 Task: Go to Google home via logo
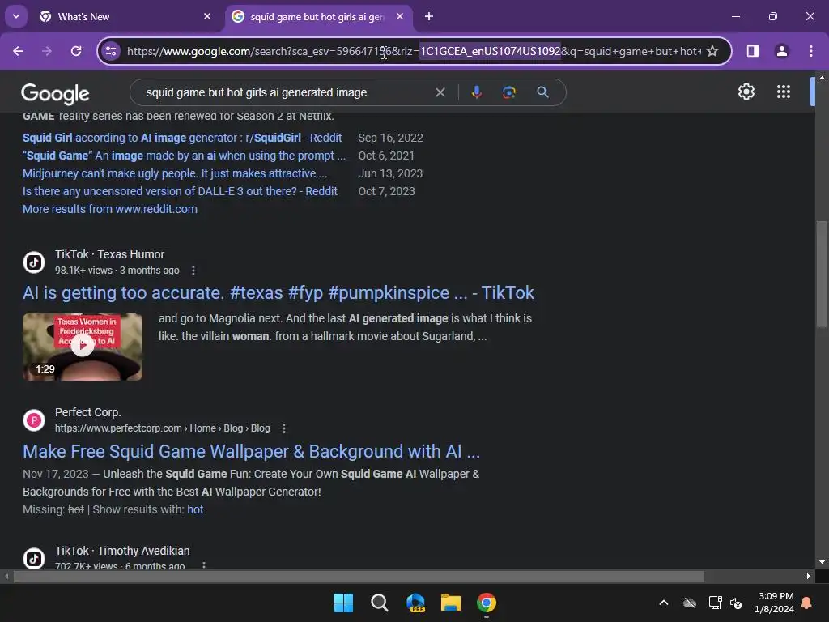pyautogui.click(x=55, y=94)
